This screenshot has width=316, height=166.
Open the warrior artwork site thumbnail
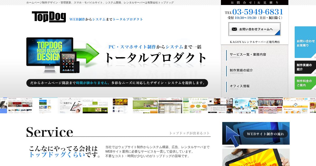pos(270,105)
